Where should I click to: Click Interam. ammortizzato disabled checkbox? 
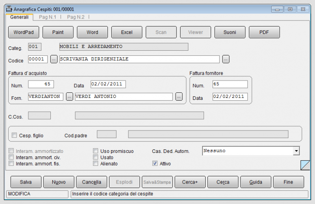tap(11, 151)
